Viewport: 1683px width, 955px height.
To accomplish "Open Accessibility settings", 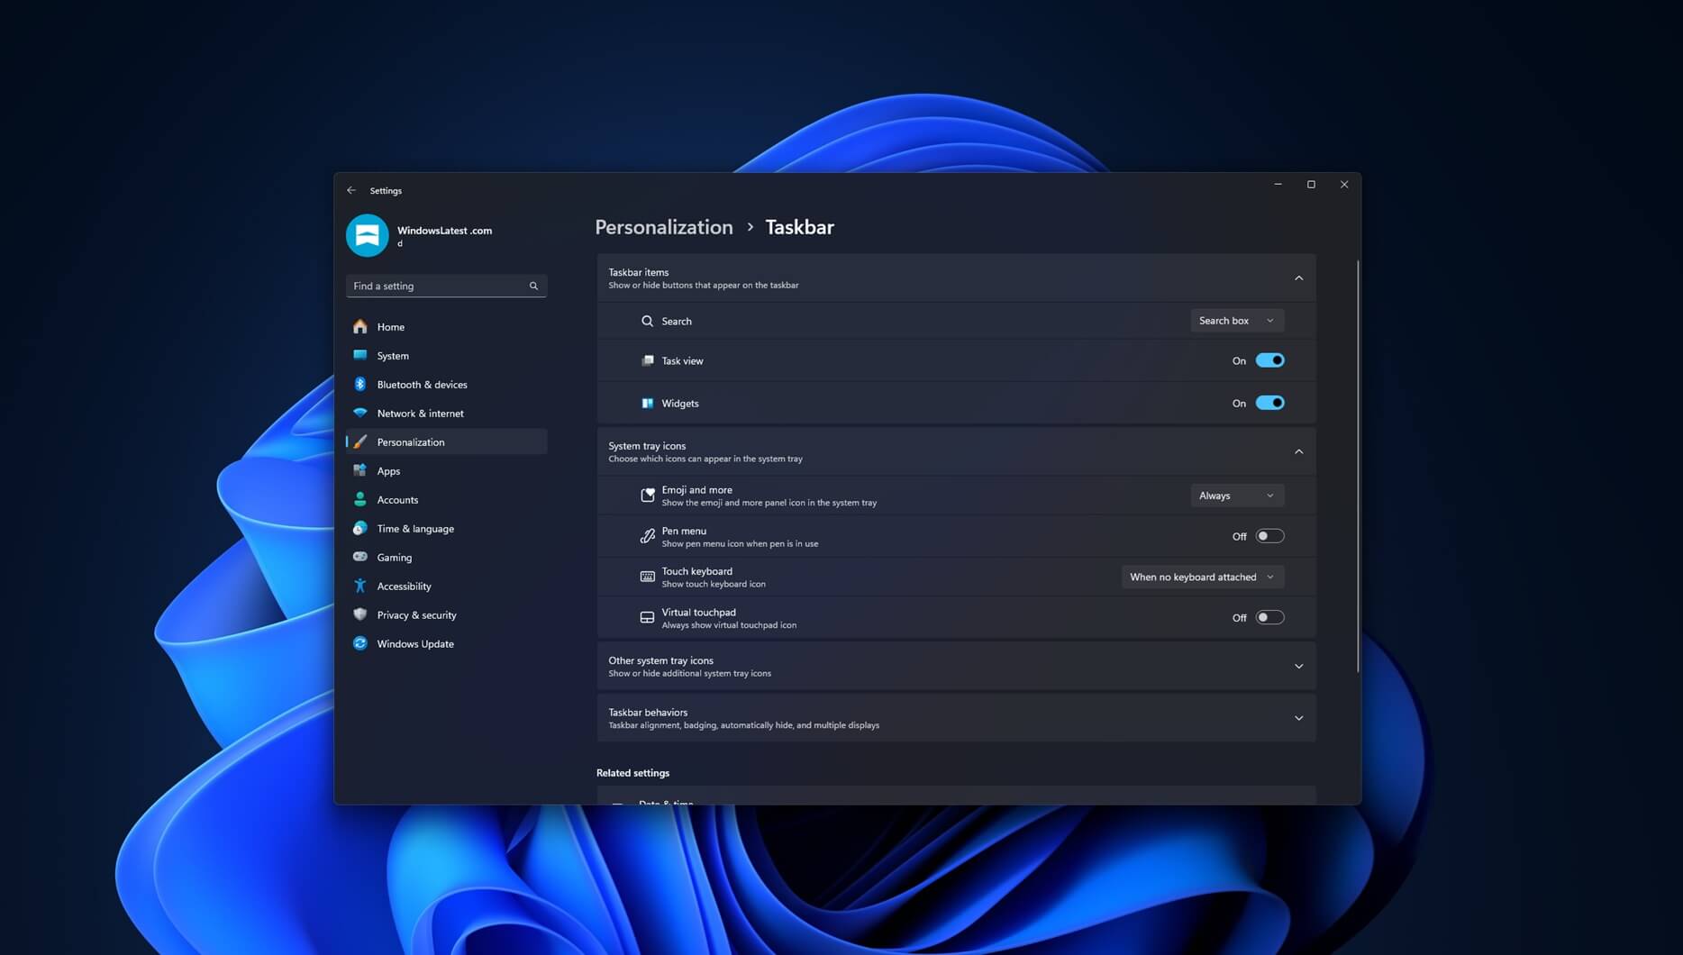I will click(x=404, y=586).
